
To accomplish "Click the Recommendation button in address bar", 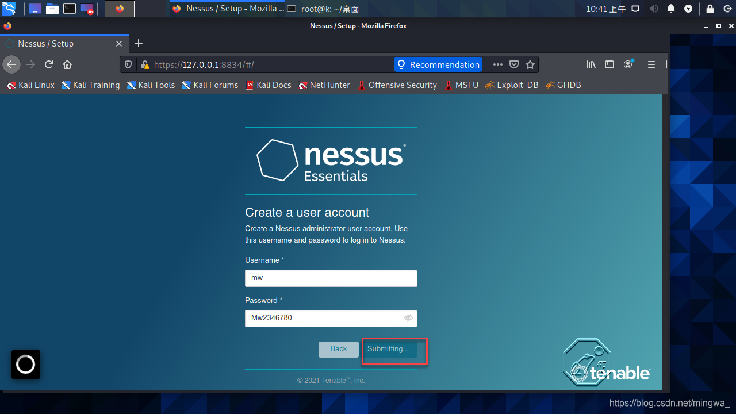I will 438,64.
